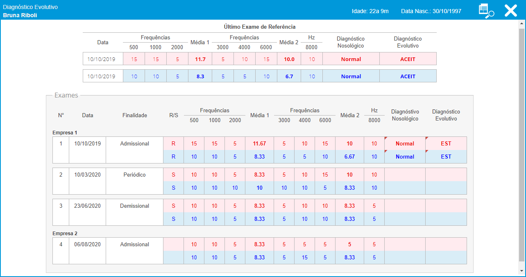
Task: Click the 11.67 Média 1 value
Action: (259, 144)
